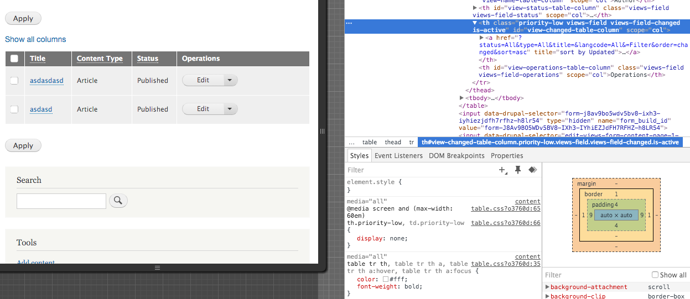Enable the Show all computed styles checkbox
Viewport: 690px width, 299px height.
pyautogui.click(x=655, y=275)
